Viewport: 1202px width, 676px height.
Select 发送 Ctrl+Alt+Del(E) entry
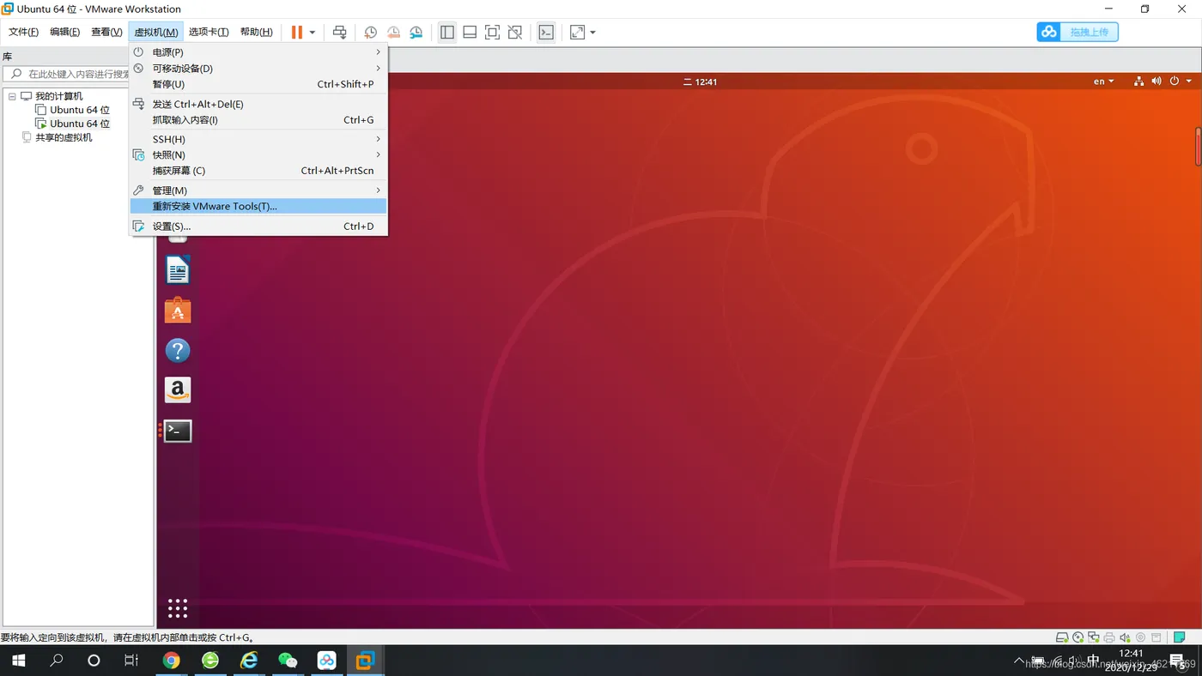tap(258, 104)
